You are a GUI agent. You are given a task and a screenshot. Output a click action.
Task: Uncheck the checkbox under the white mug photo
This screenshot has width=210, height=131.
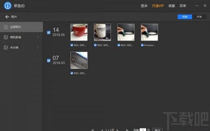point(95,45)
